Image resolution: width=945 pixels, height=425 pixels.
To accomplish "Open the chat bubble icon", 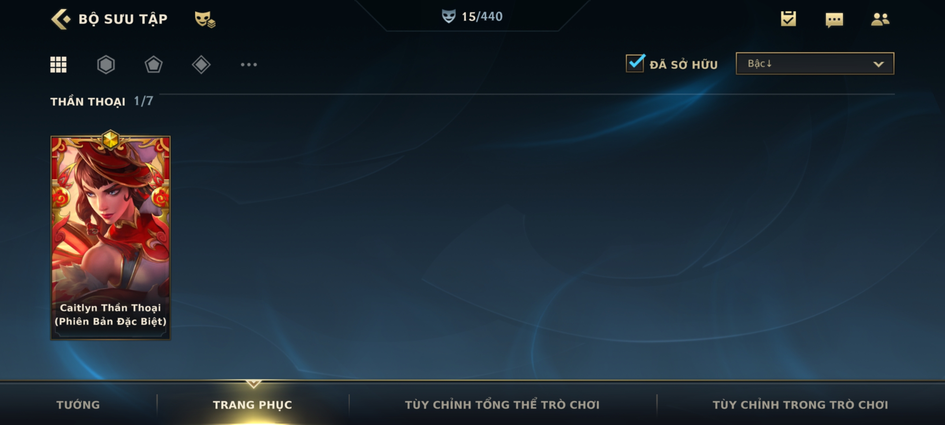I will [834, 20].
